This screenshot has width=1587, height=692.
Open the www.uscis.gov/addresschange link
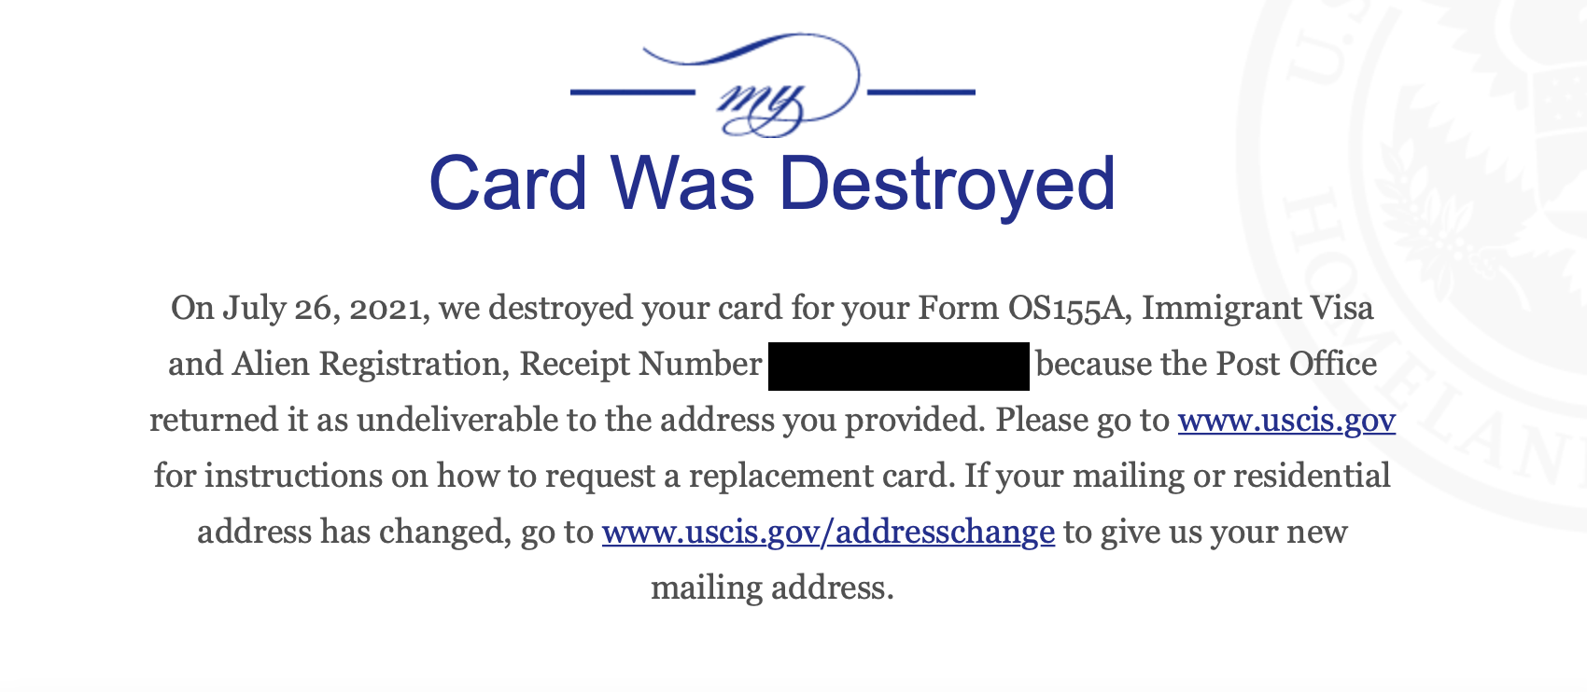point(828,533)
